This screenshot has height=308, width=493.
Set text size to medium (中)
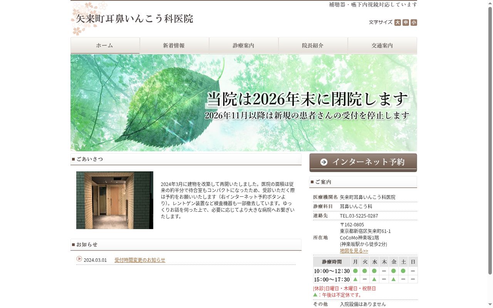(406, 22)
